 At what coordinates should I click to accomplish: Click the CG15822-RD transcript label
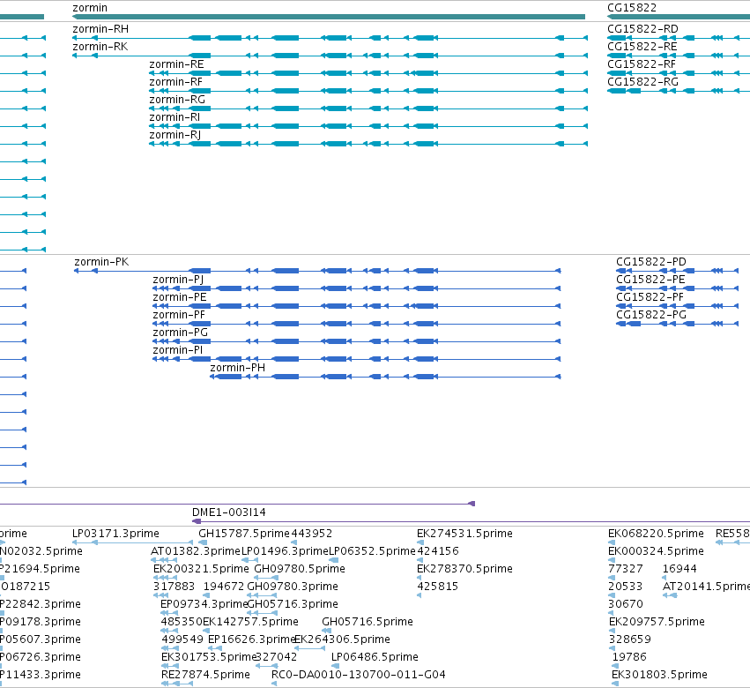point(642,29)
